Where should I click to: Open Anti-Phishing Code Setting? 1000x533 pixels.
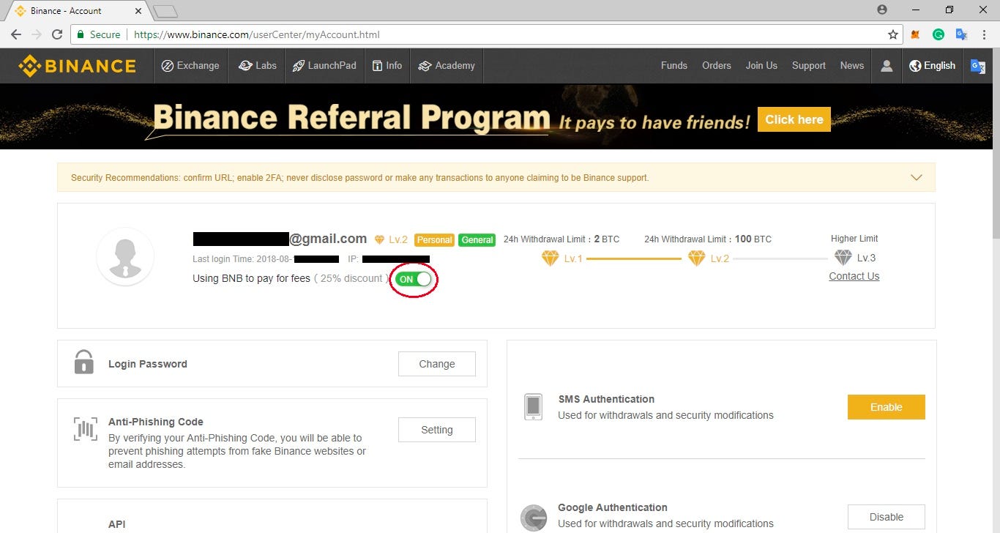(437, 430)
